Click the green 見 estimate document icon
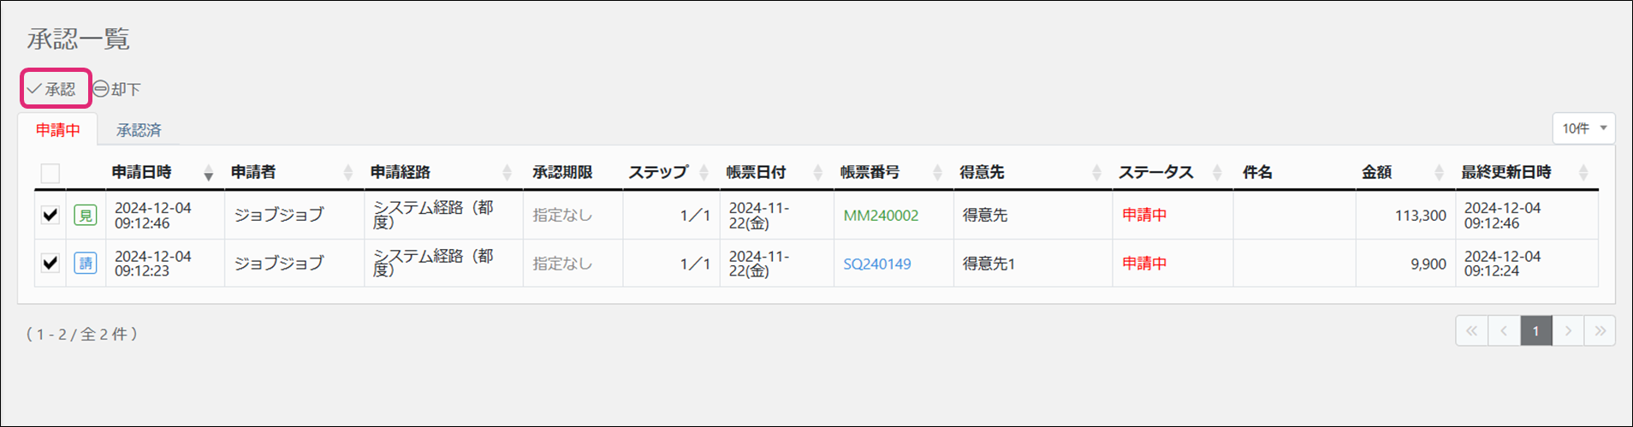Screen dimensions: 1633x427 click(x=86, y=215)
